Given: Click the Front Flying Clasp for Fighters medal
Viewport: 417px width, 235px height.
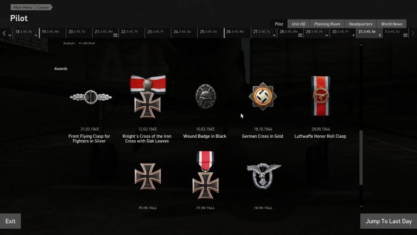Looking at the screenshot, I should coord(90,97).
